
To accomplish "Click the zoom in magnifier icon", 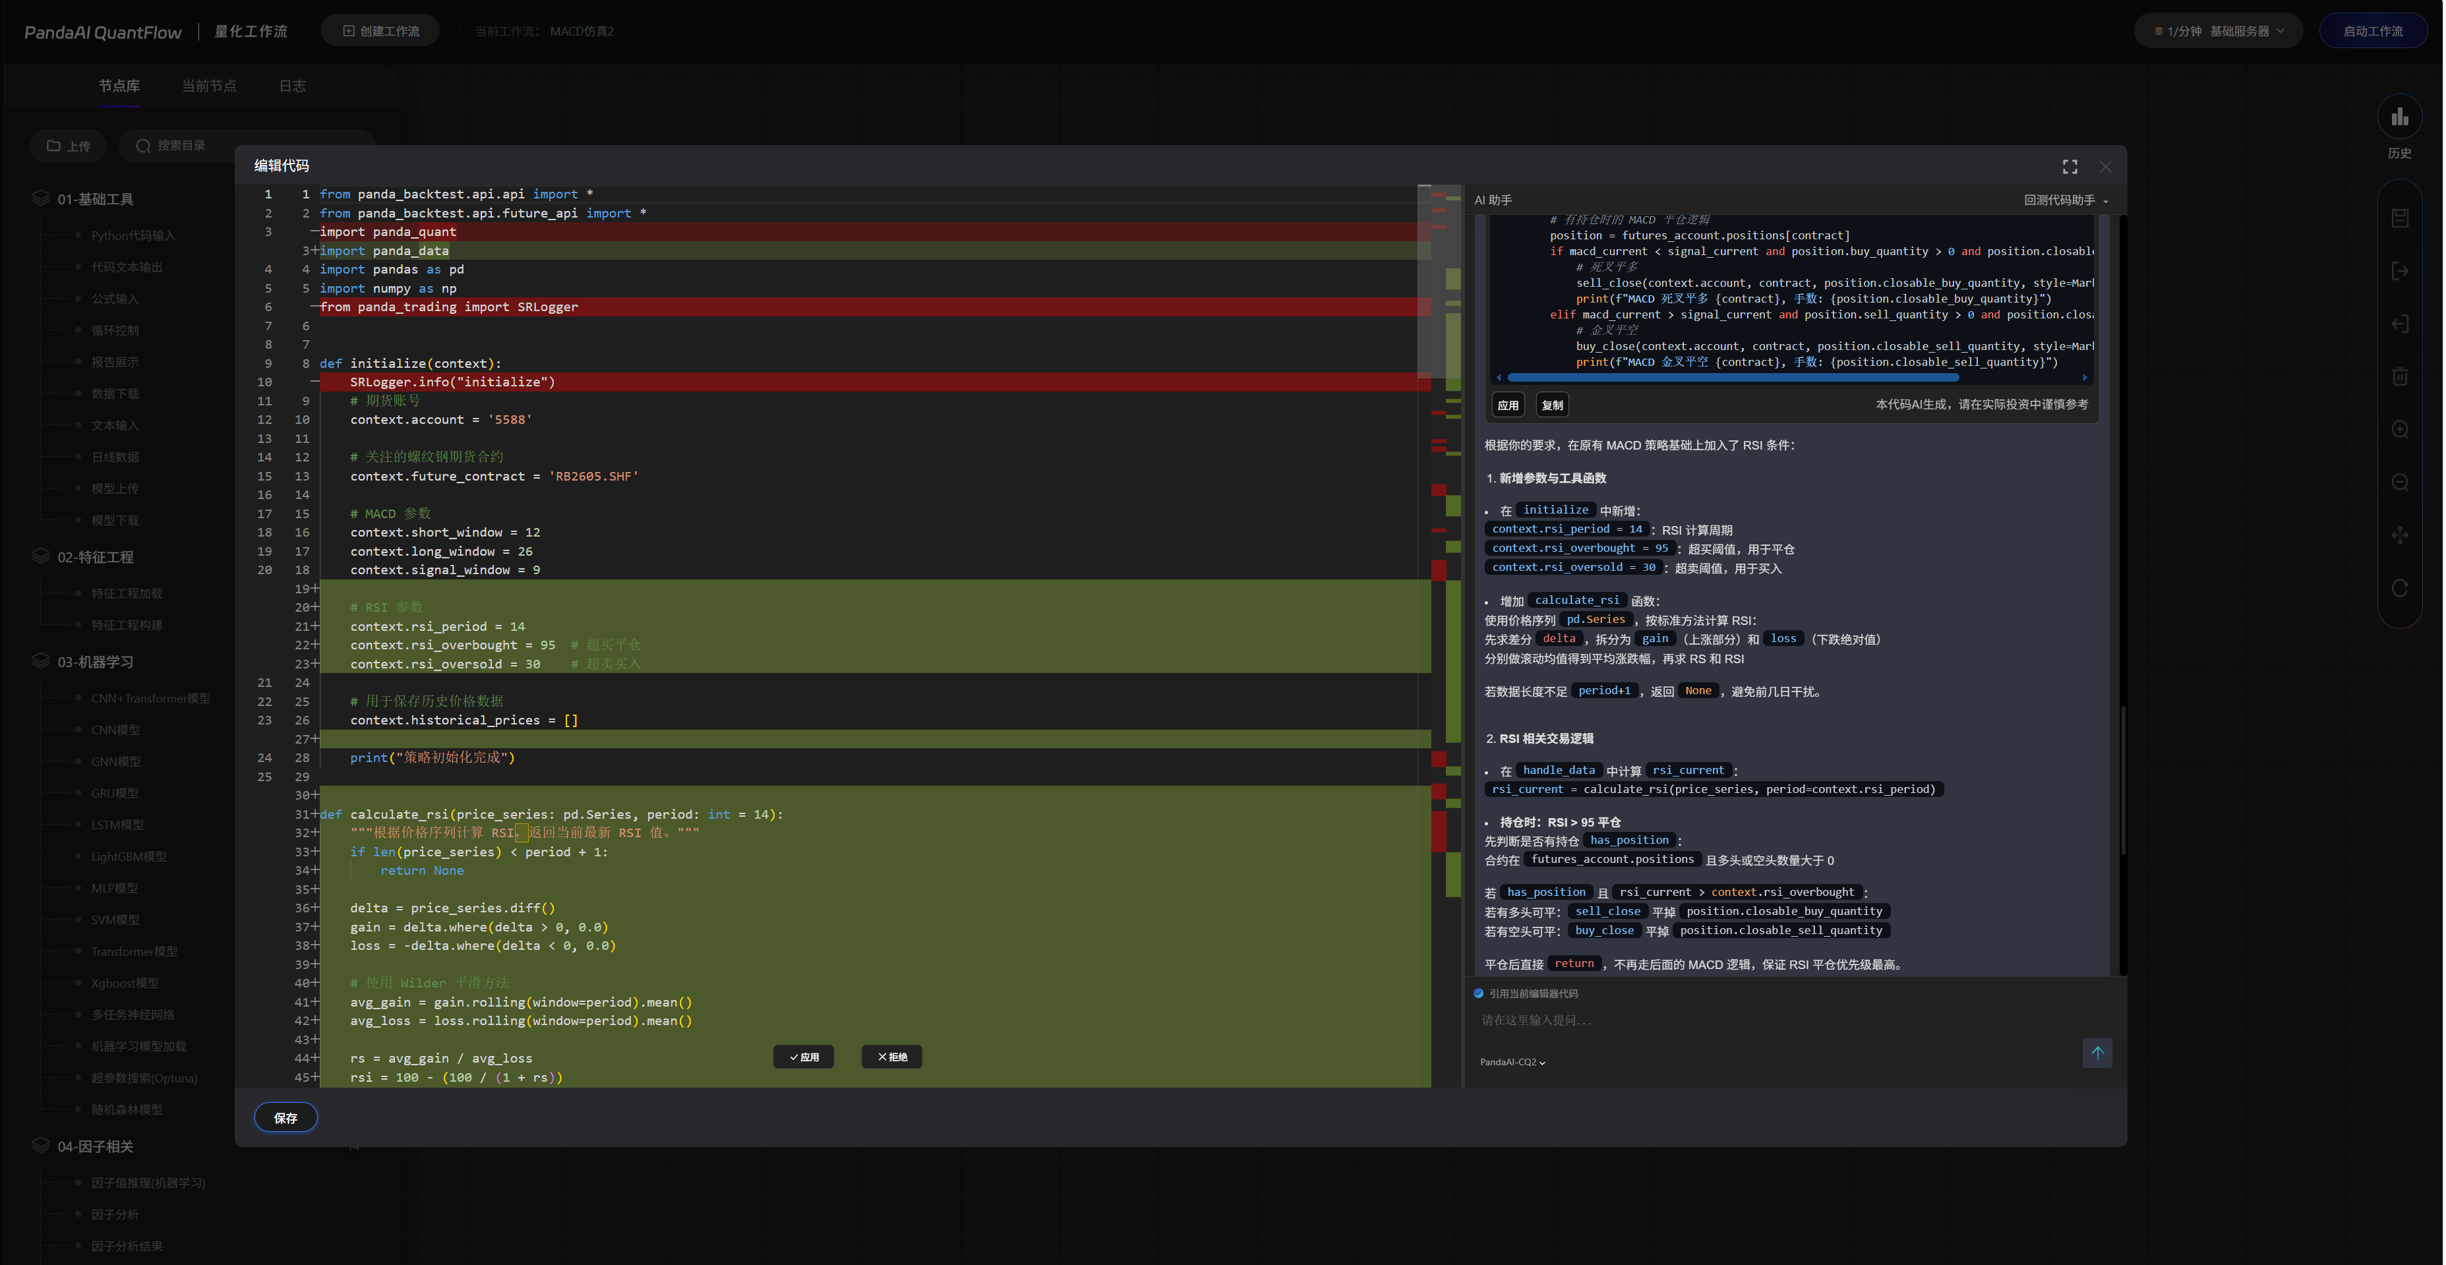I will click(2399, 429).
